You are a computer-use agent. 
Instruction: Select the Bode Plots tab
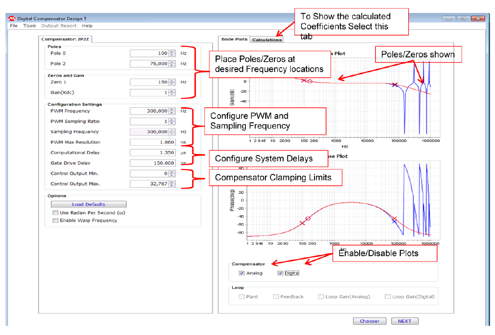tap(234, 39)
